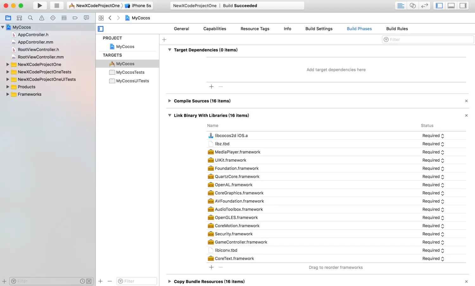Toggle the left Navigator panel
The width and height of the screenshot is (475, 286).
click(439, 6)
